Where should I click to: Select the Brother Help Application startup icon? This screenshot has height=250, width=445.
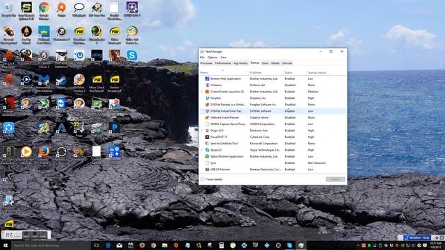tap(207, 78)
